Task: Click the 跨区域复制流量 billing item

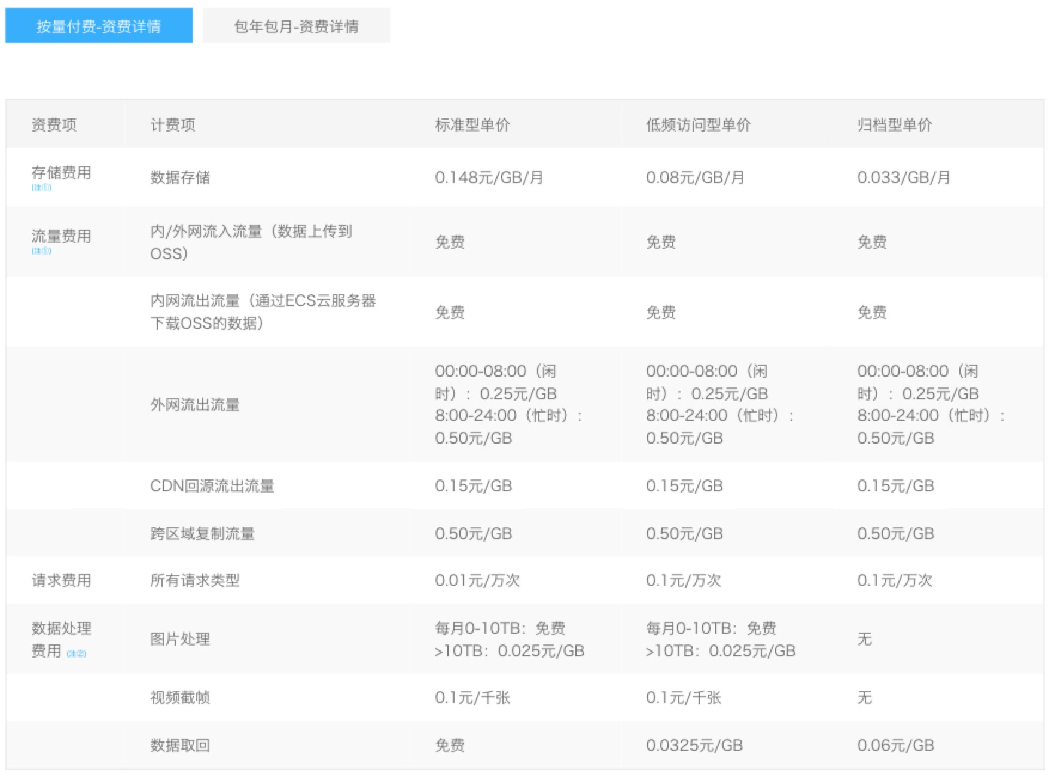Action: click(203, 534)
